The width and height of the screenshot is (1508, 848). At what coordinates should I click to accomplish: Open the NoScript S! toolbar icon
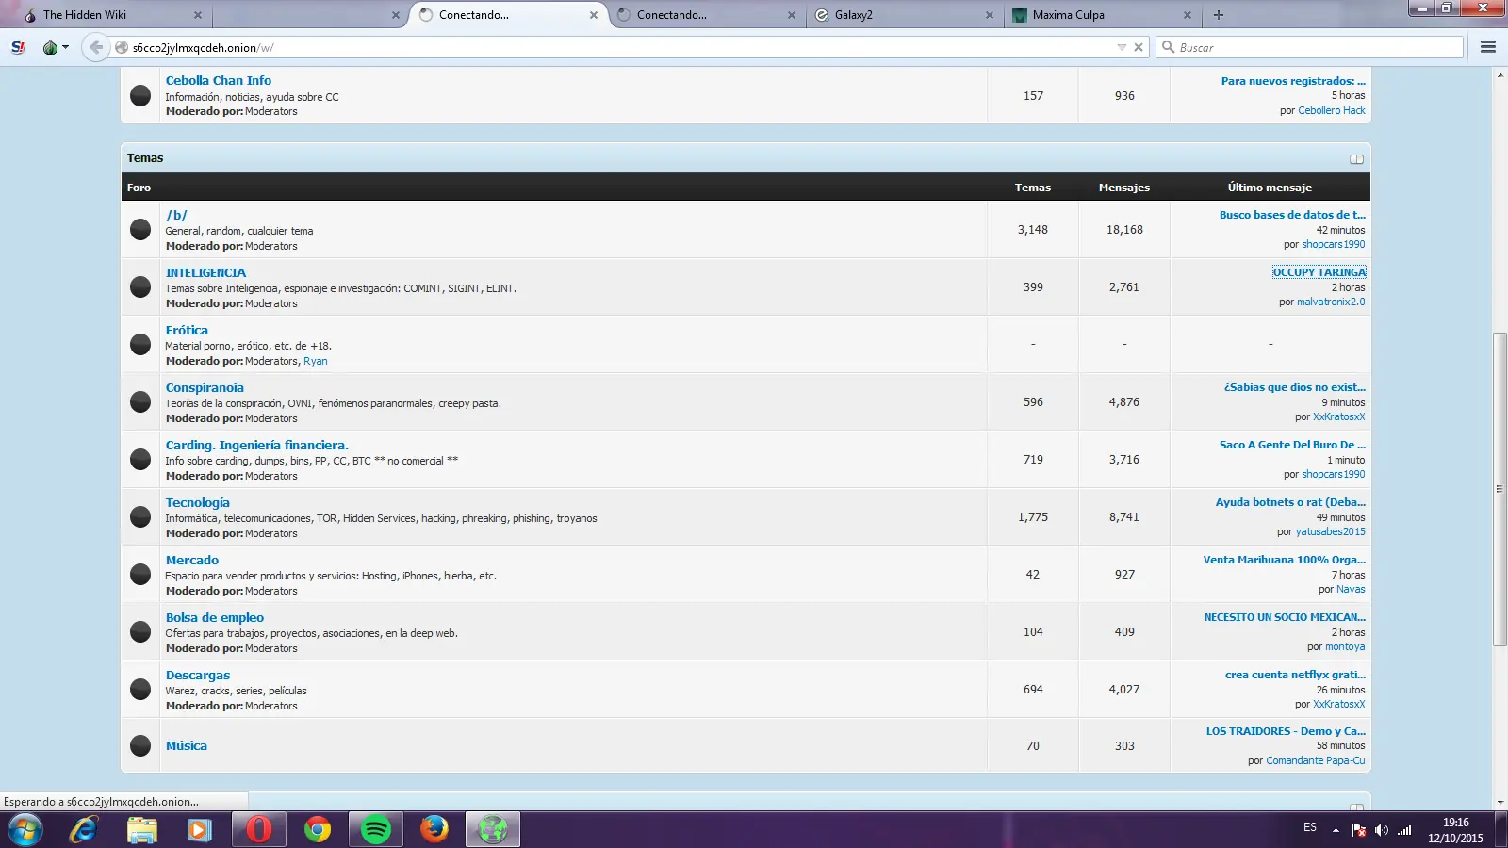pos(18,47)
